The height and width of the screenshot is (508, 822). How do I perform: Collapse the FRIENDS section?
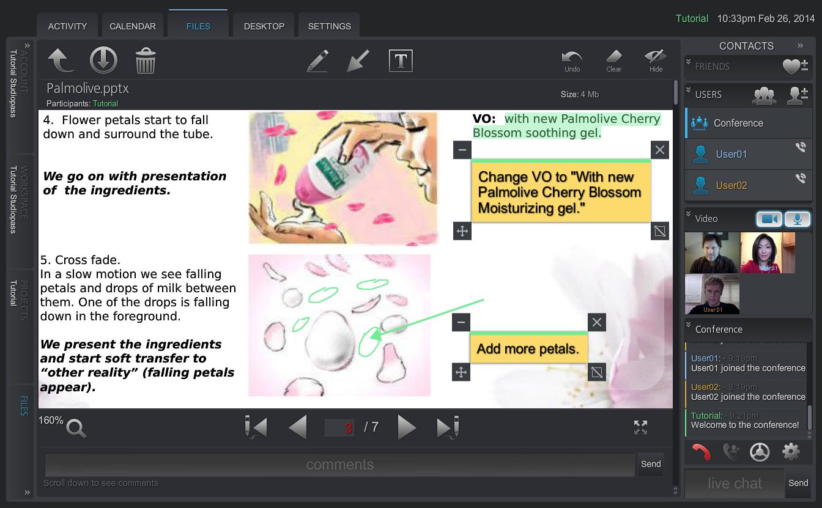tap(689, 62)
